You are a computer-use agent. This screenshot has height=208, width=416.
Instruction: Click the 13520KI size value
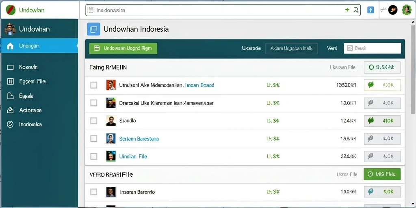[x=346, y=85]
